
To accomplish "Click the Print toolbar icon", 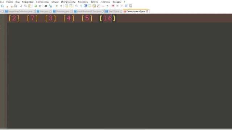I will (x=15, y=6).
